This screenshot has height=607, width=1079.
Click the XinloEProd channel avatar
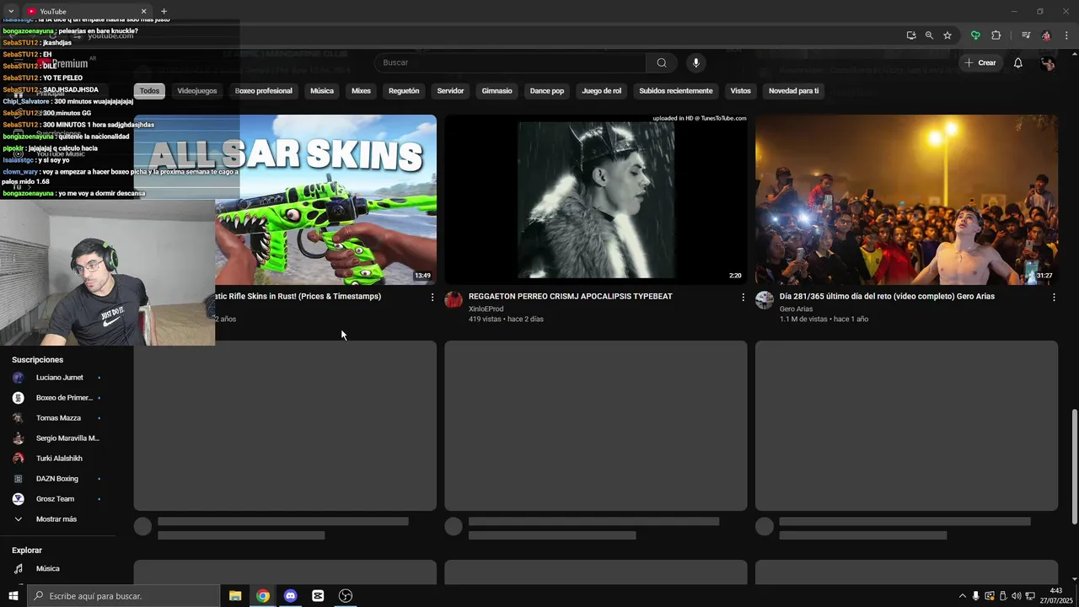coord(454,300)
